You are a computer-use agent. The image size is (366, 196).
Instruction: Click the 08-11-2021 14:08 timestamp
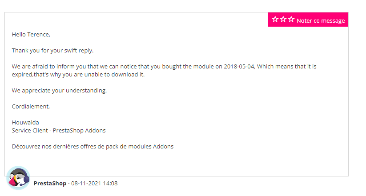94,183
